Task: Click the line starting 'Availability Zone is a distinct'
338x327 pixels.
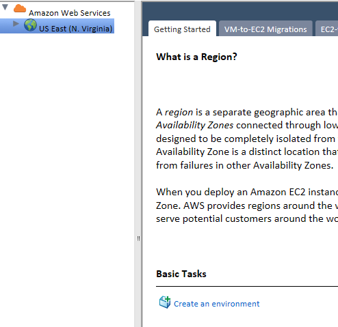Action: point(247,152)
